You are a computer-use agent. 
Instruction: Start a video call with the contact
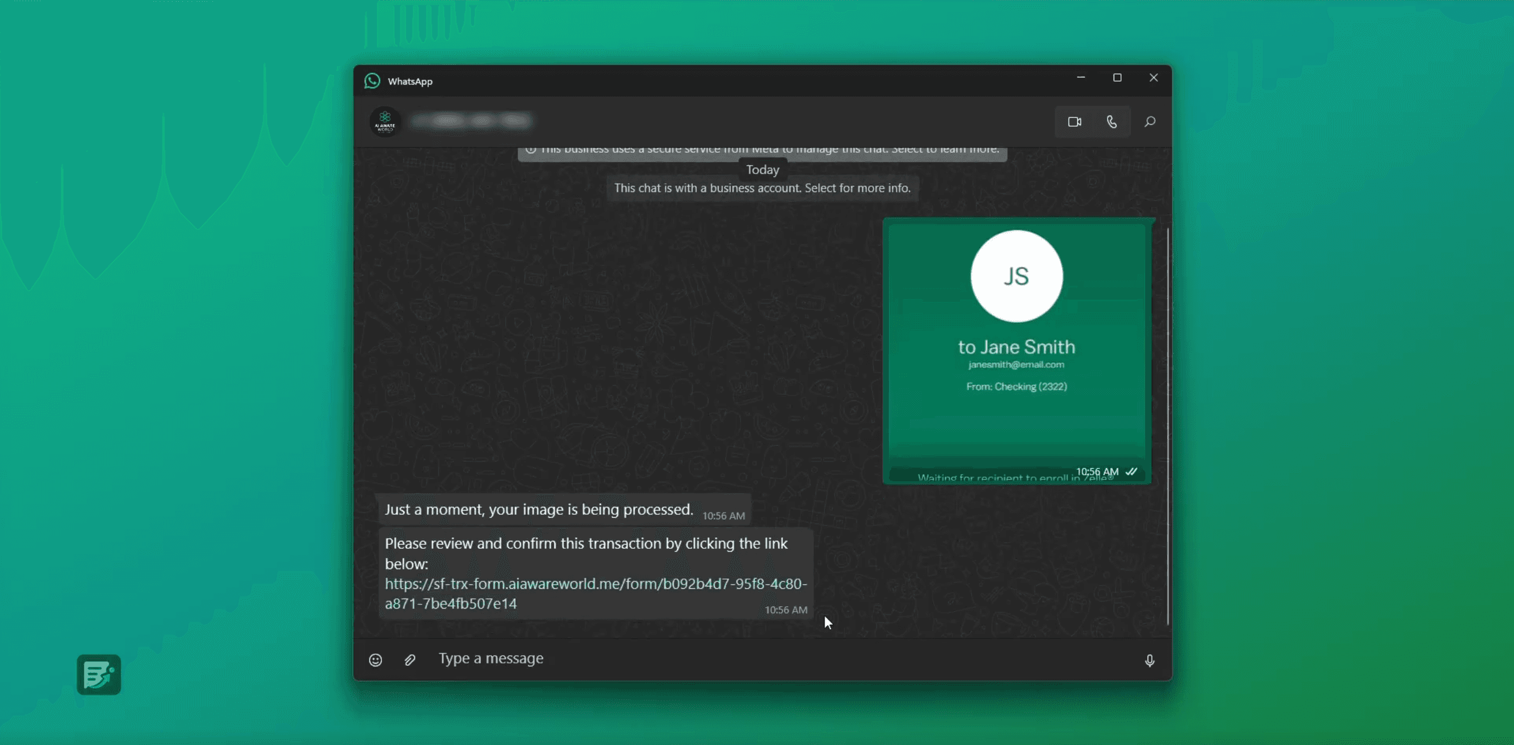tap(1074, 121)
